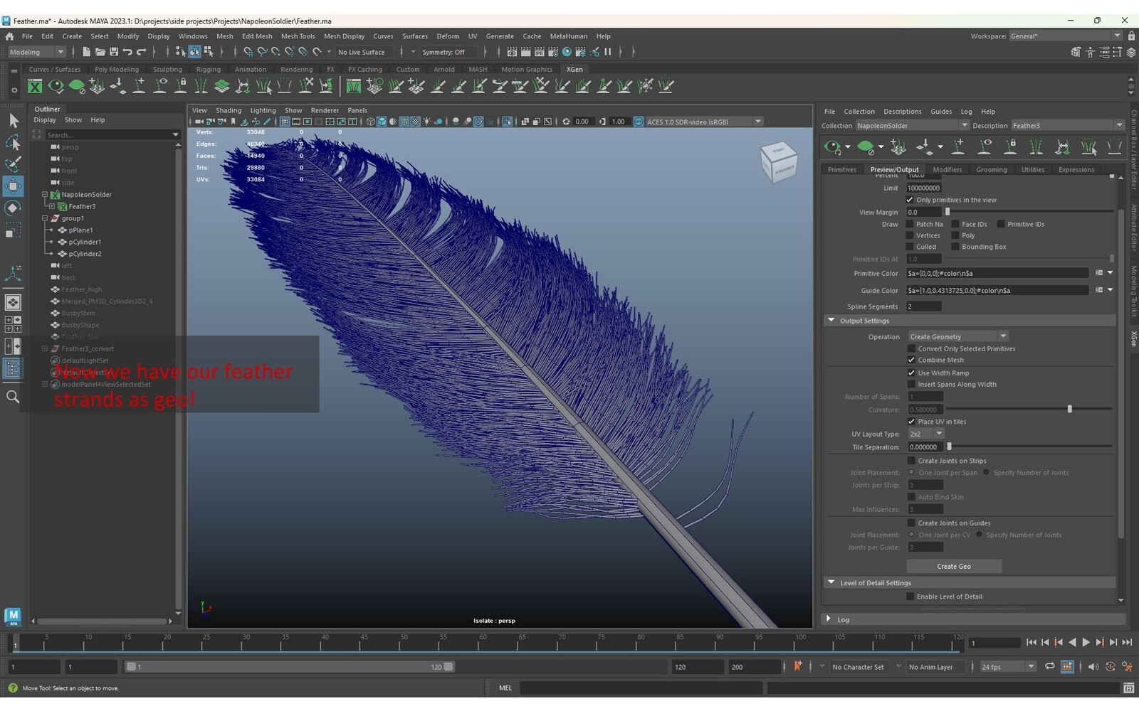Disable Use Width Ramp checkbox
Screen dimensions: 1139x711
911,373
